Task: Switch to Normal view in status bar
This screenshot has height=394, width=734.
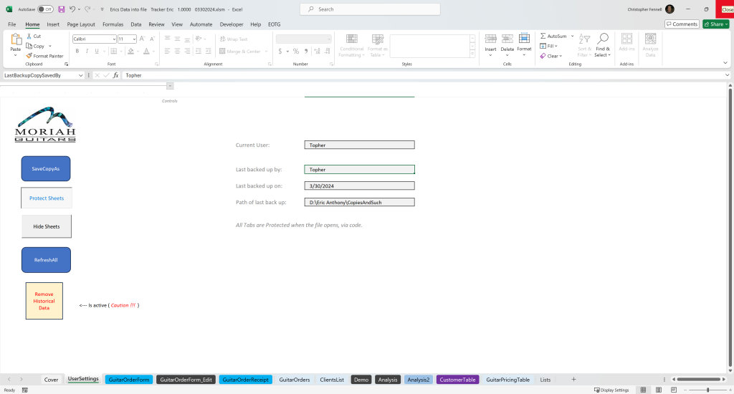Action: point(643,390)
